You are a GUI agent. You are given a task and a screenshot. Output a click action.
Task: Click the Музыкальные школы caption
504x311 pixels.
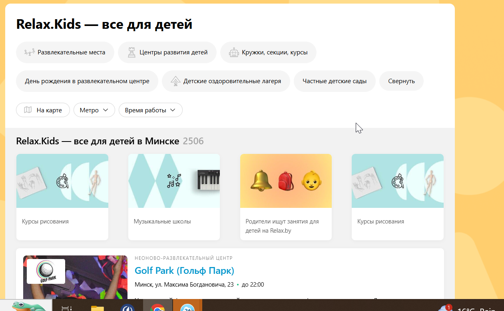click(162, 221)
